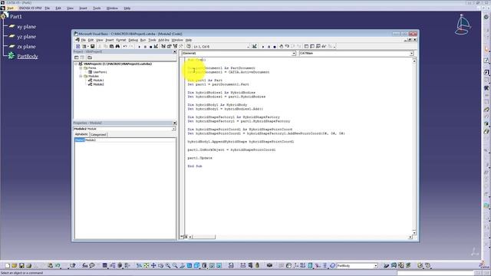Close the Project explorer panel
Image resolution: width=491 pixels, height=276 pixels.
click(x=175, y=51)
